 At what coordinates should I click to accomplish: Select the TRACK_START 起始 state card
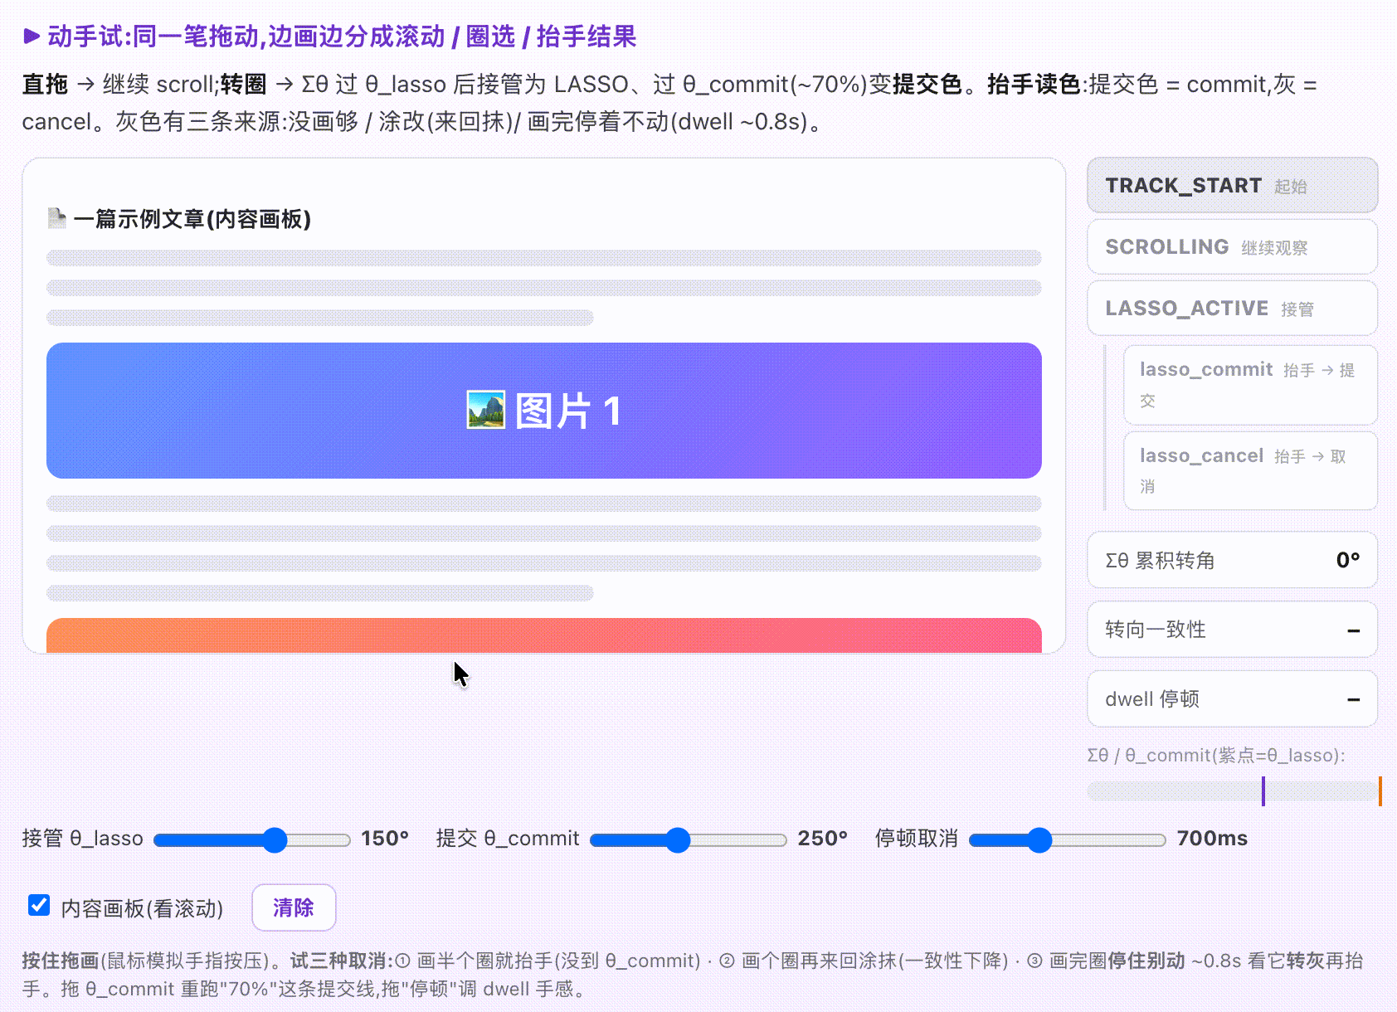[x=1232, y=185]
